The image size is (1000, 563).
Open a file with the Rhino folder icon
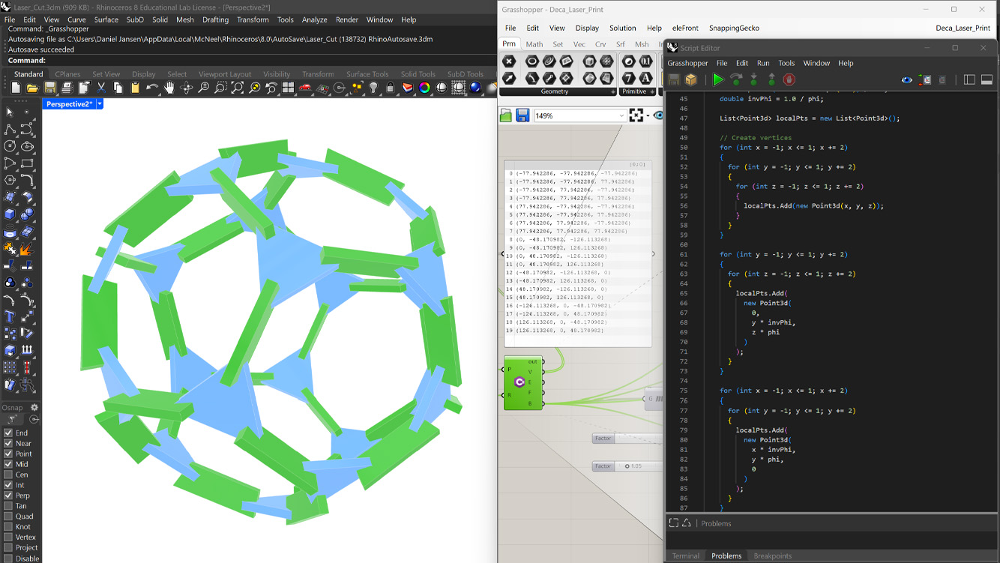point(32,88)
